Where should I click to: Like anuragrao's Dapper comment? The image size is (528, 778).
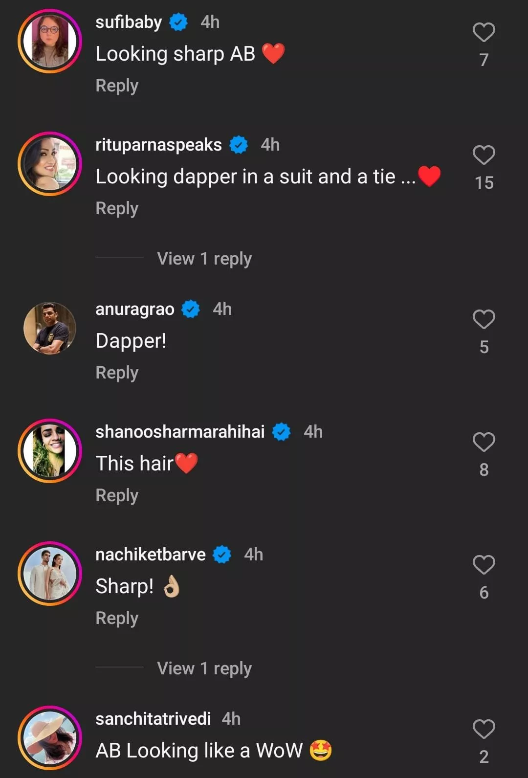484,320
